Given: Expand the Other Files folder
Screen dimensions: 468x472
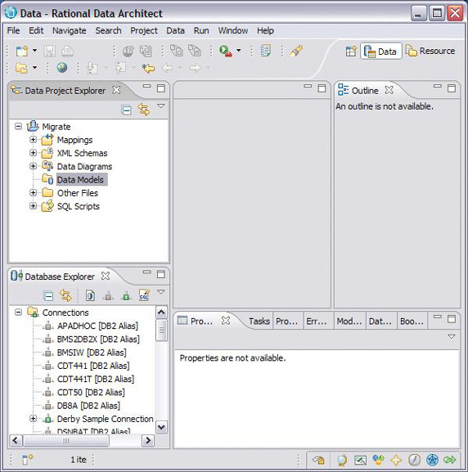Looking at the screenshot, I should pos(33,192).
